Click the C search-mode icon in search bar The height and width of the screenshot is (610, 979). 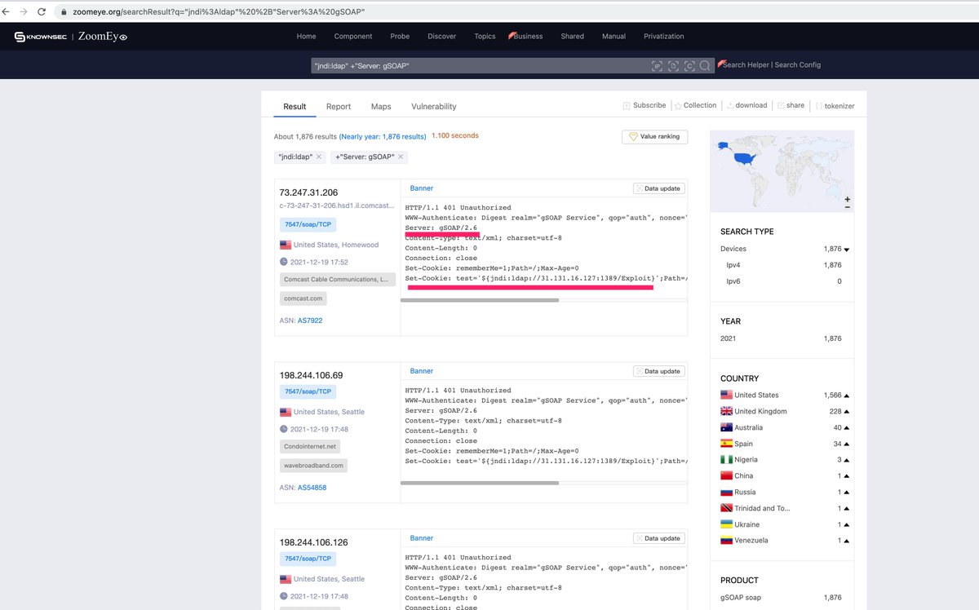tap(689, 66)
